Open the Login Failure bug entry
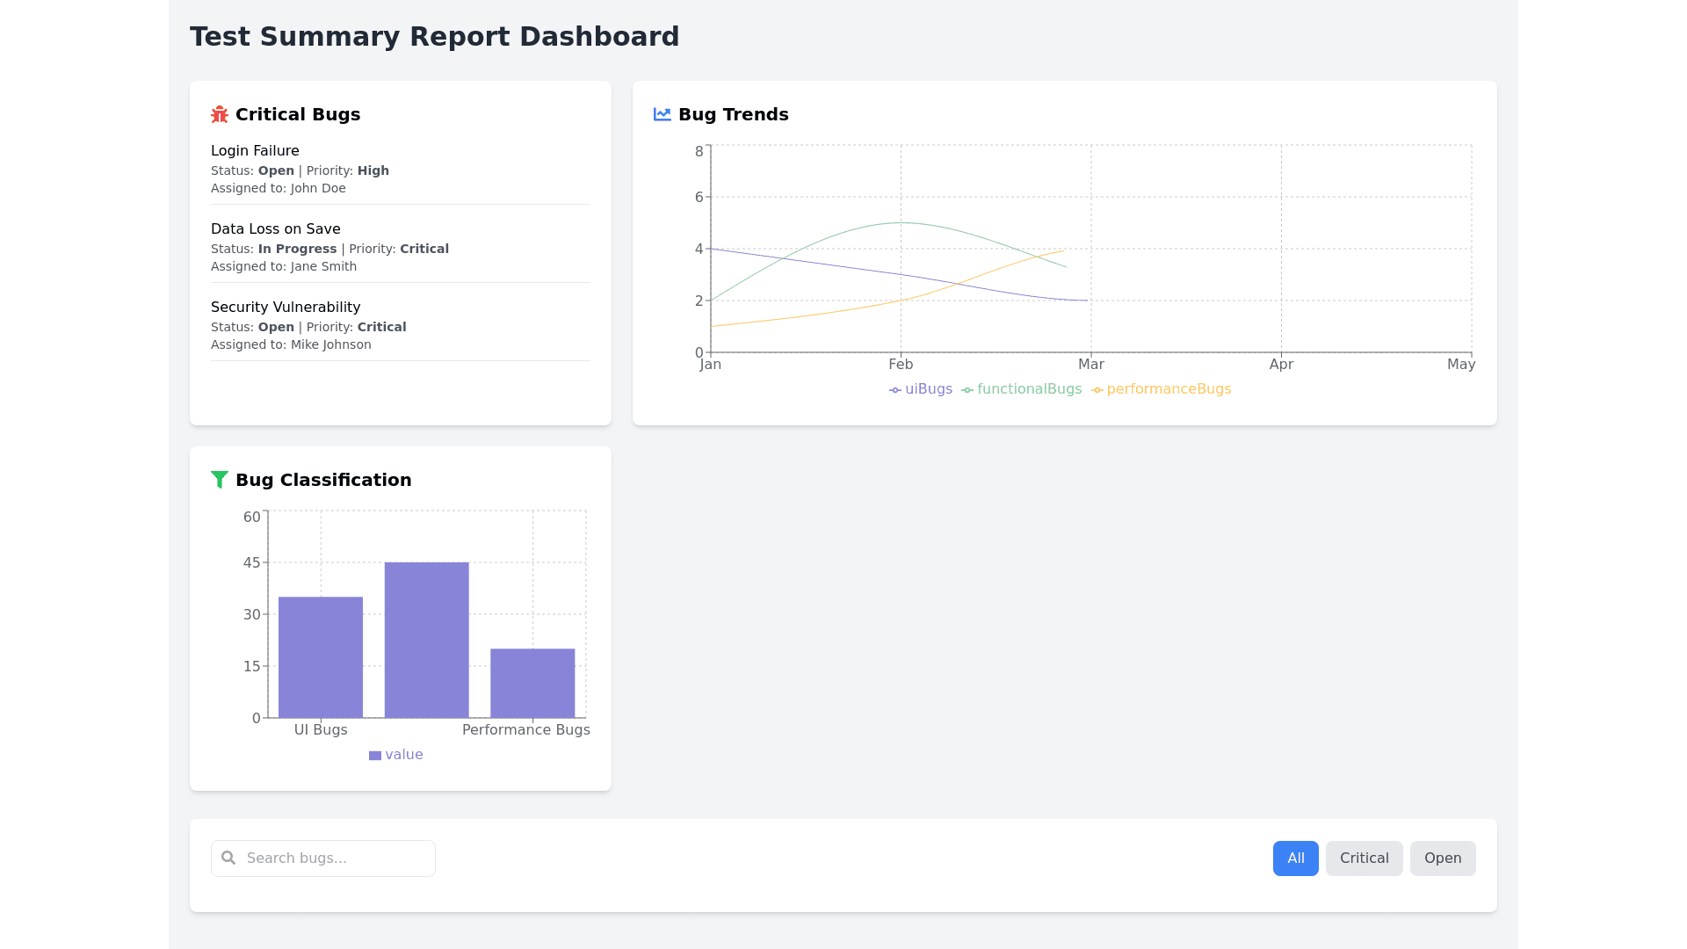Image resolution: width=1687 pixels, height=949 pixels. point(255,151)
